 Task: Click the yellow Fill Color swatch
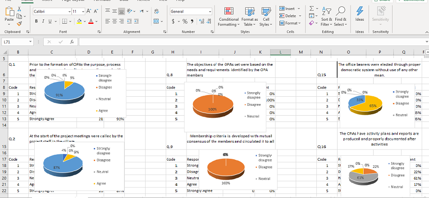pos(79,21)
